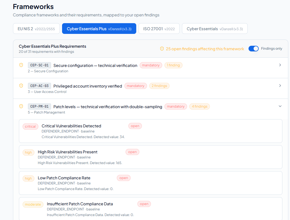Click '2 — Secure Configuration' subtitle
Image resolution: width=290 pixels, height=220 pixels.
pos(48,71)
